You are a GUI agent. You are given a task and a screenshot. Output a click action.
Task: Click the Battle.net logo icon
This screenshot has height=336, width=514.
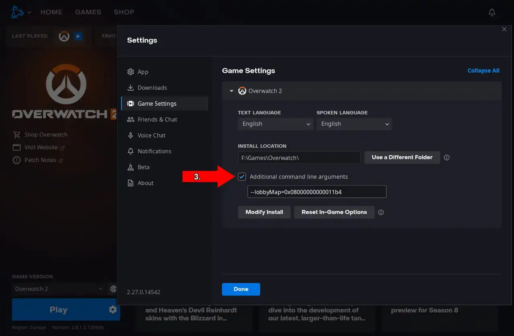pyautogui.click(x=17, y=12)
